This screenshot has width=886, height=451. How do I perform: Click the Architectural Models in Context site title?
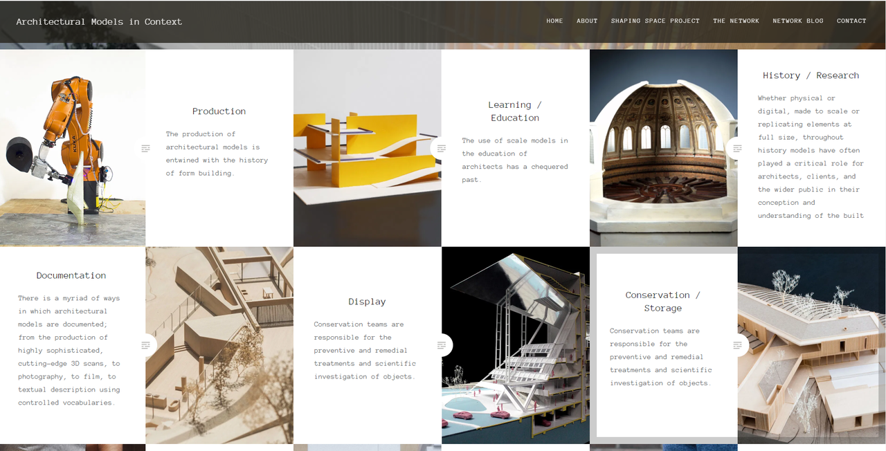point(98,21)
